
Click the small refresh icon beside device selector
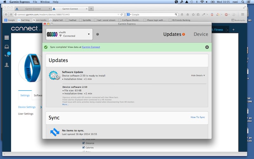pos(97,34)
